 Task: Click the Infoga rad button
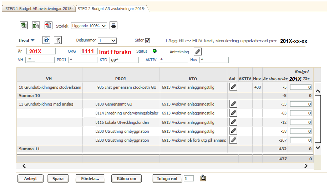(167, 179)
